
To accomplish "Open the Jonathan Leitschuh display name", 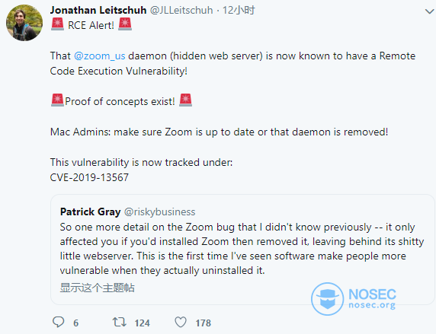I will tap(98, 10).
